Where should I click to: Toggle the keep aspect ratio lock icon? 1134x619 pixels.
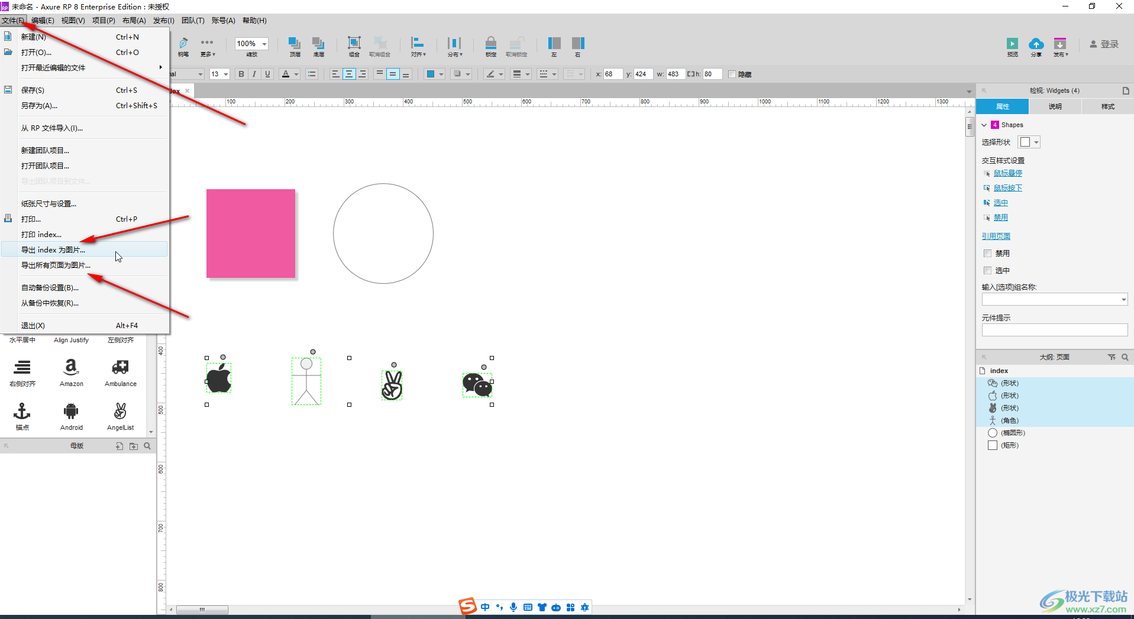(x=690, y=74)
